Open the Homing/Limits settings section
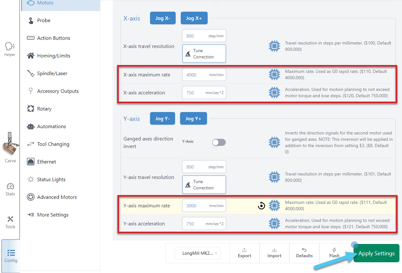This screenshot has height=273, width=402. point(53,56)
